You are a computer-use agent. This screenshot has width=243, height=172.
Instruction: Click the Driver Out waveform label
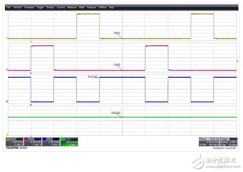(x=93, y=76)
